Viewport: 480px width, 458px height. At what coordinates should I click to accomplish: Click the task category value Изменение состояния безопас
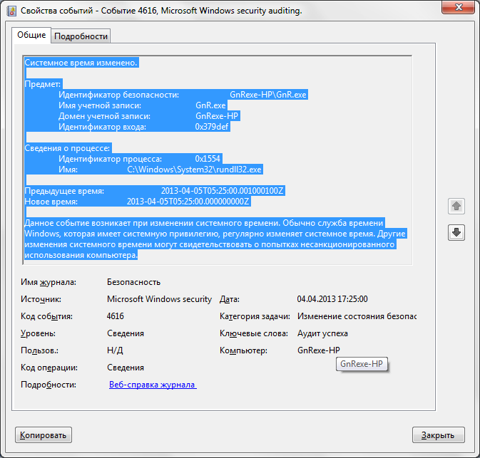coord(357,316)
